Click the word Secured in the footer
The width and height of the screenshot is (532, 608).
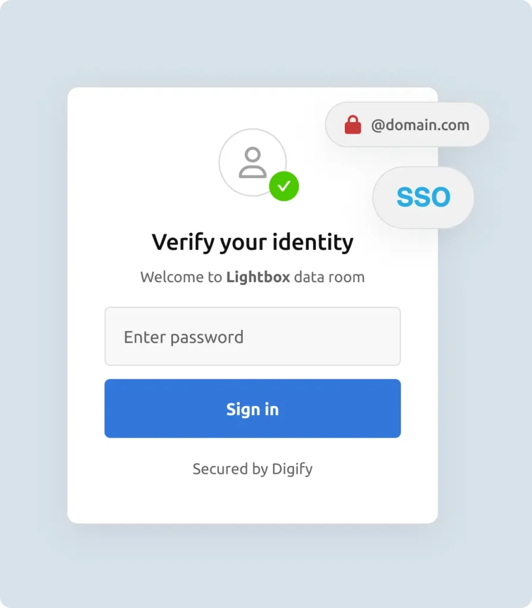[x=219, y=469]
